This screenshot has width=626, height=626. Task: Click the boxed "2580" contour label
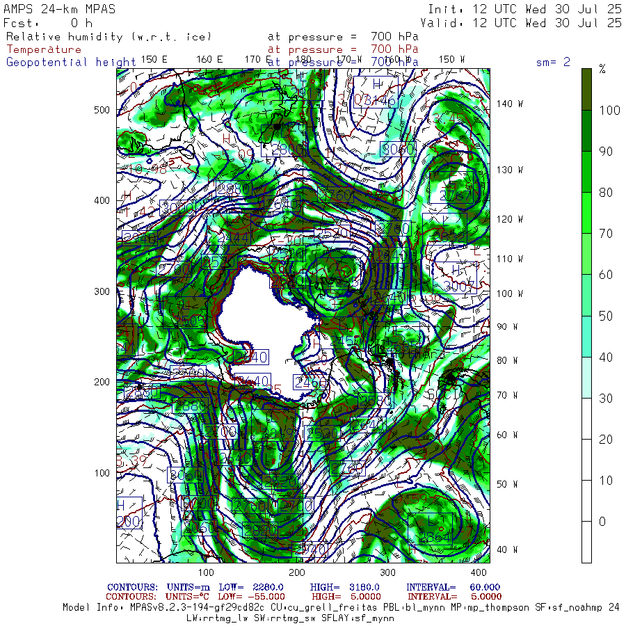(376, 401)
